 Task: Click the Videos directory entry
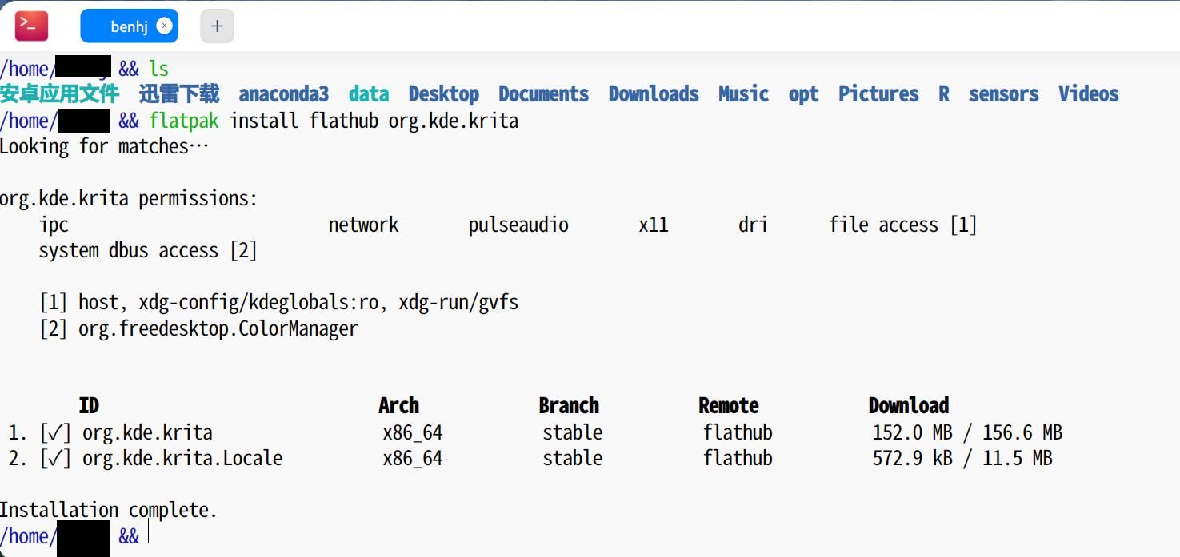[x=1088, y=94]
